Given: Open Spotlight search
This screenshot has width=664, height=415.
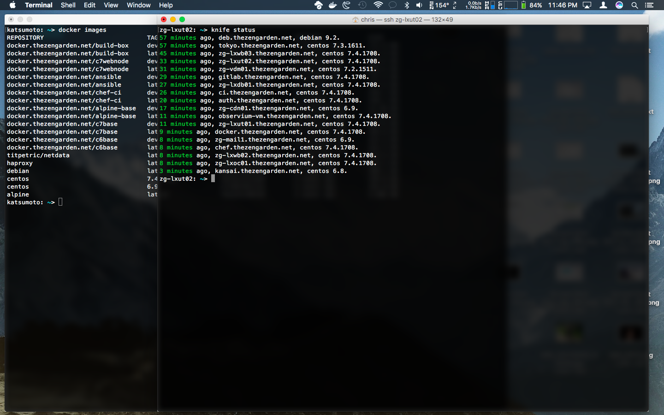Looking at the screenshot, I should [634, 5].
